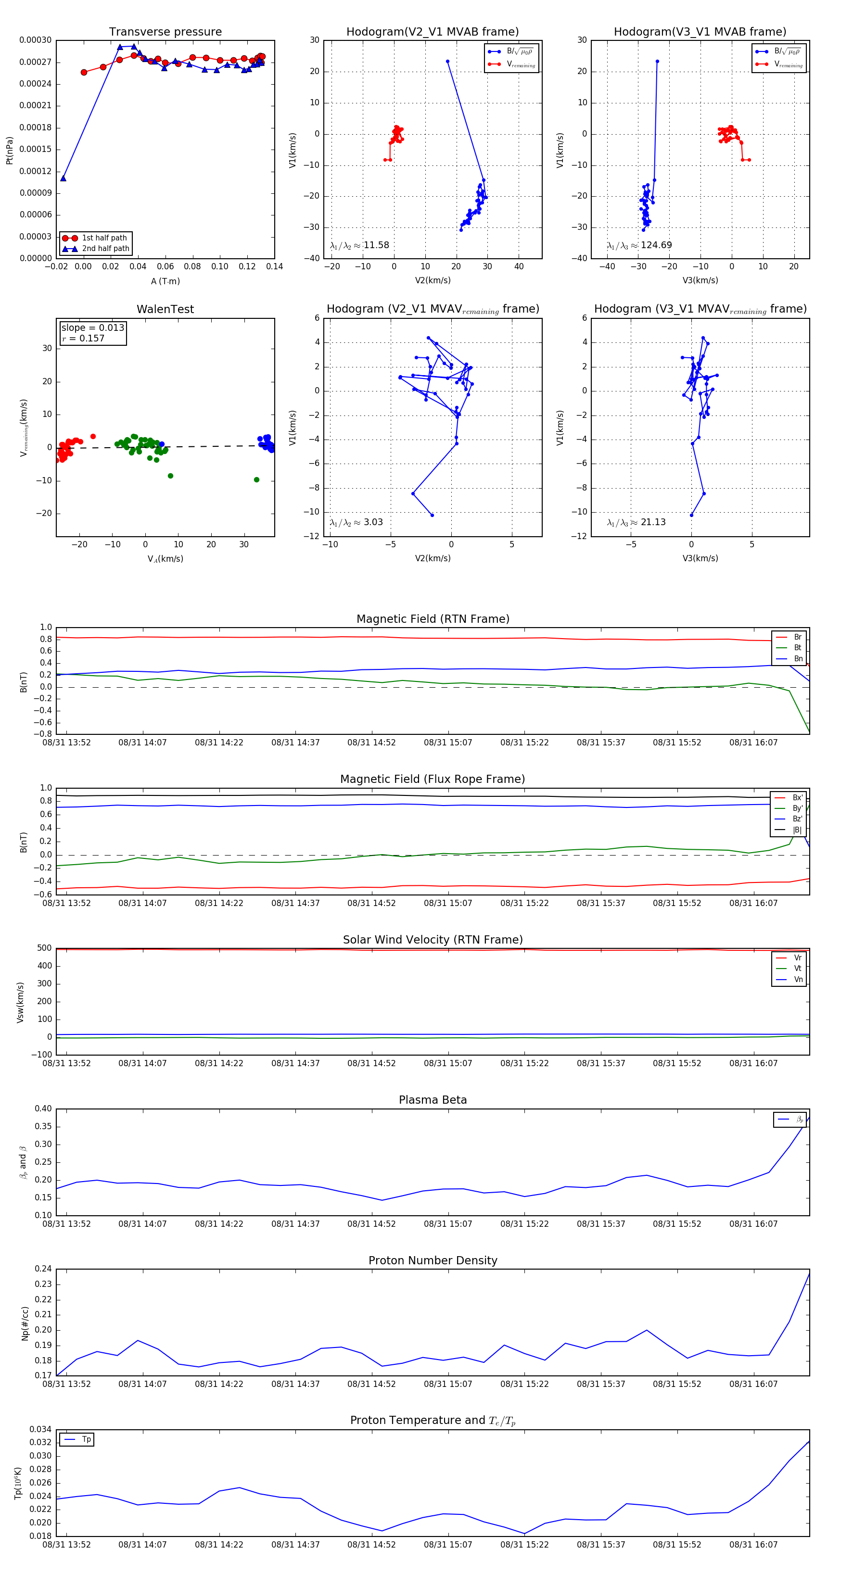The width and height of the screenshot is (866, 1587).
Task: Click the 'V_A(km/s)' x-axis label of WalenTest
Action: click(165, 559)
